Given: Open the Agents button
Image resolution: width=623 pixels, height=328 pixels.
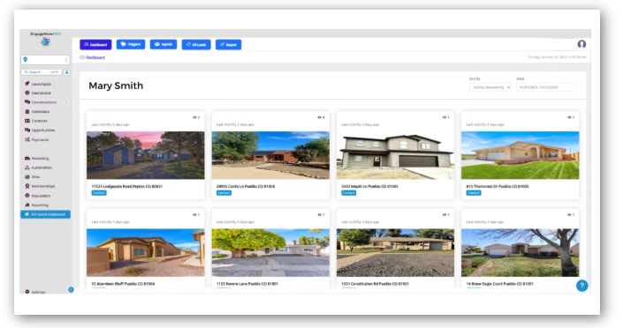Looking at the screenshot, I should 163,44.
